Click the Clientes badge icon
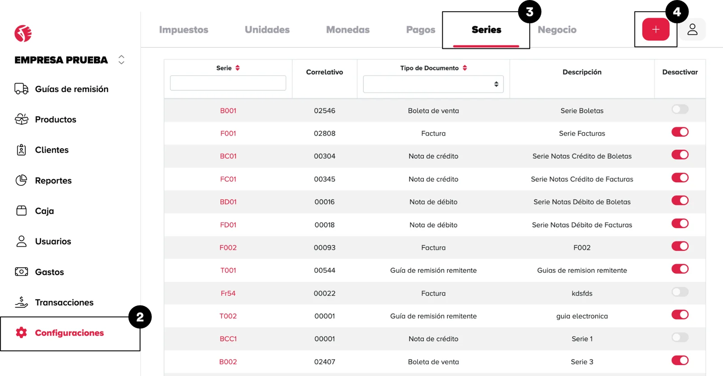This screenshot has height=376, width=723. [x=21, y=150]
